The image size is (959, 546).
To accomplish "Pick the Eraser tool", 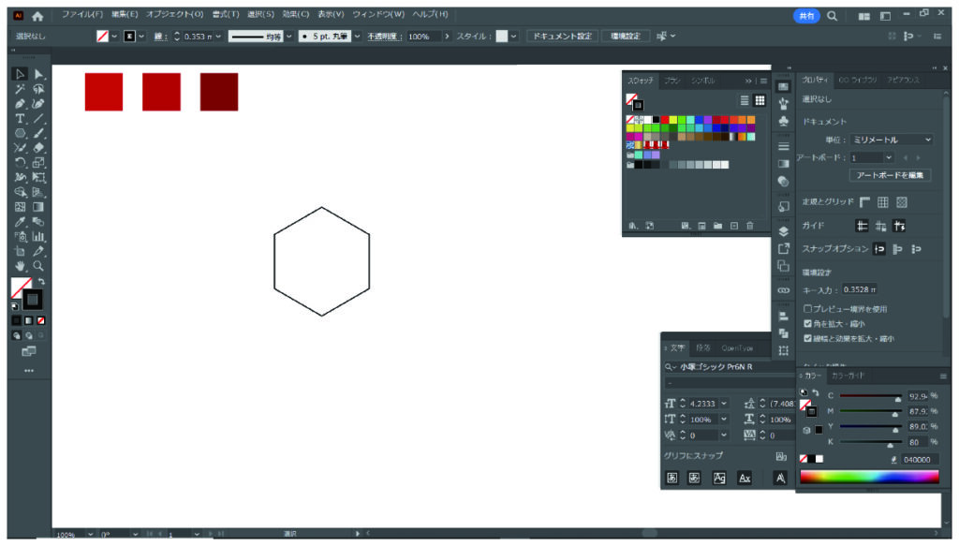I will 38,148.
